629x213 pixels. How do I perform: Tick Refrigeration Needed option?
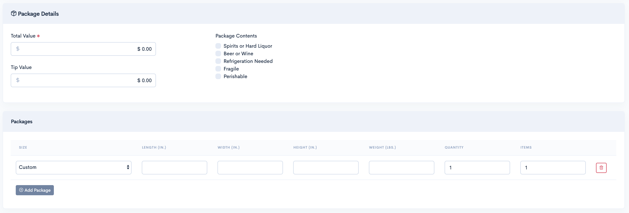(218, 61)
